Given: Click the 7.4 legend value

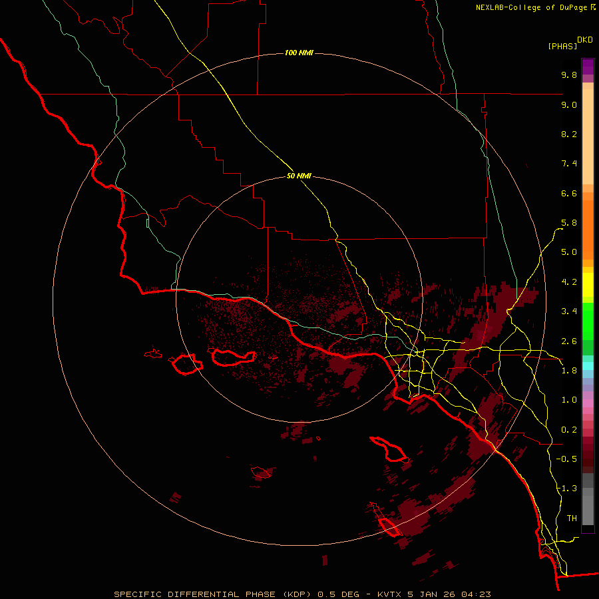Looking at the screenshot, I should [569, 164].
